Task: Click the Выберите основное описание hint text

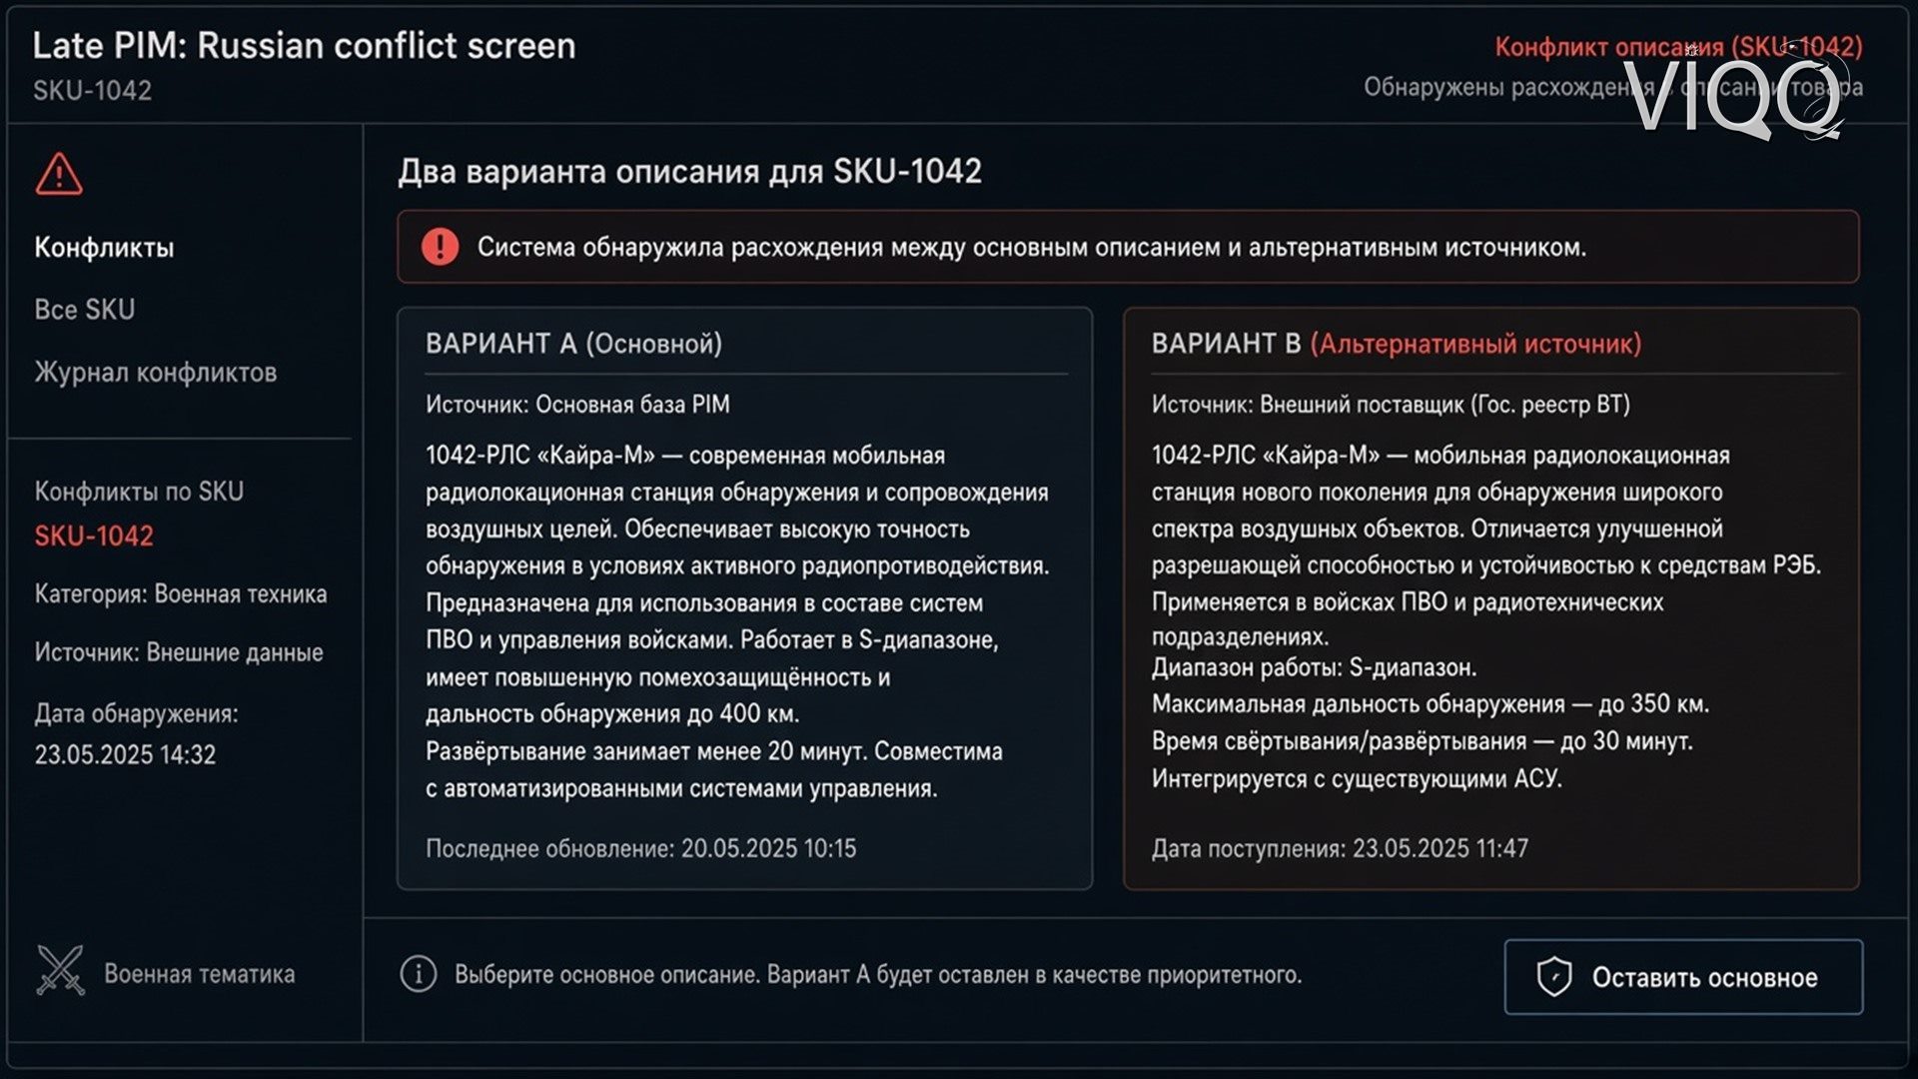Action: coord(878,975)
